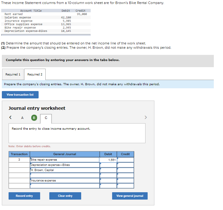
Task: Click the General Journal column header
Action: (x=65, y=154)
